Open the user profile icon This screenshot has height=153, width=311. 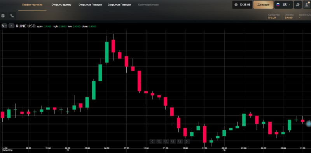pyautogui.click(x=307, y=5)
